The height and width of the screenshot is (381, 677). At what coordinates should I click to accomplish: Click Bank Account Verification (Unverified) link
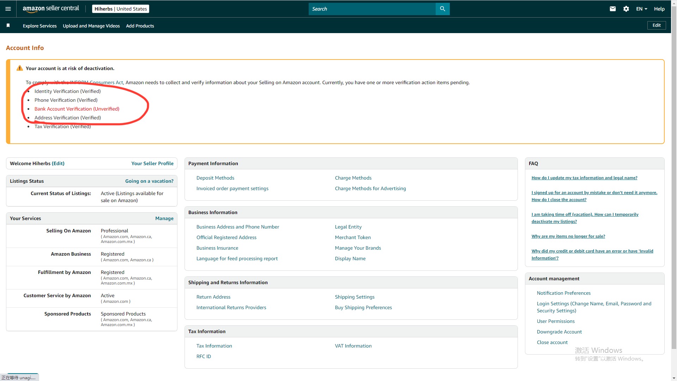tap(77, 109)
